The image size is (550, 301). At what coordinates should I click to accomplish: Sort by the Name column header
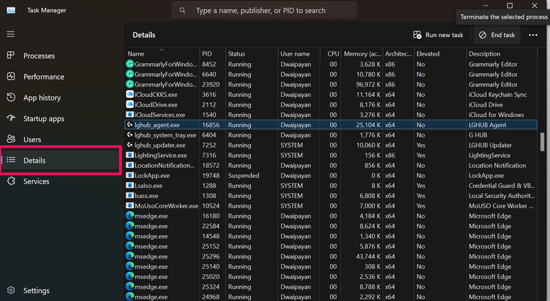point(136,54)
